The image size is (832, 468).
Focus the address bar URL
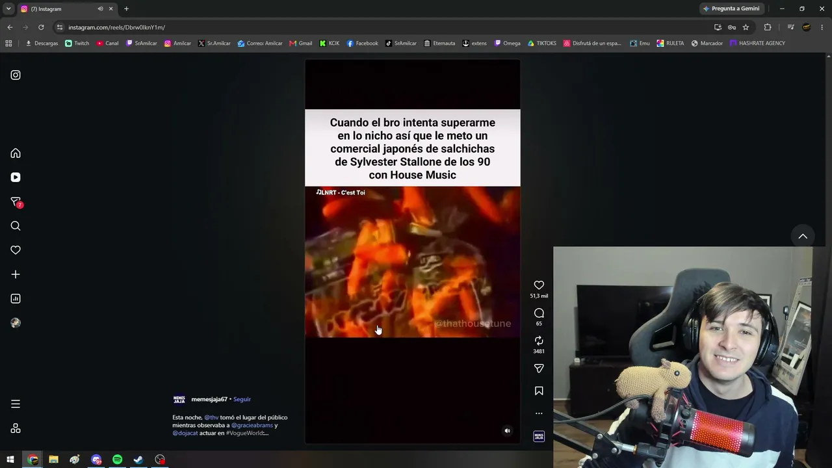point(383,27)
